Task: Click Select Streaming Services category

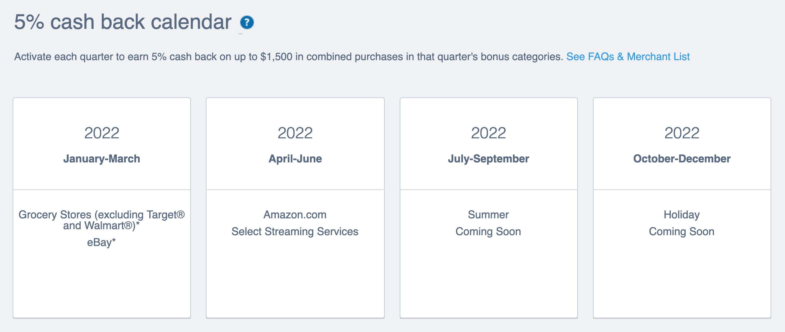Action: pos(295,232)
